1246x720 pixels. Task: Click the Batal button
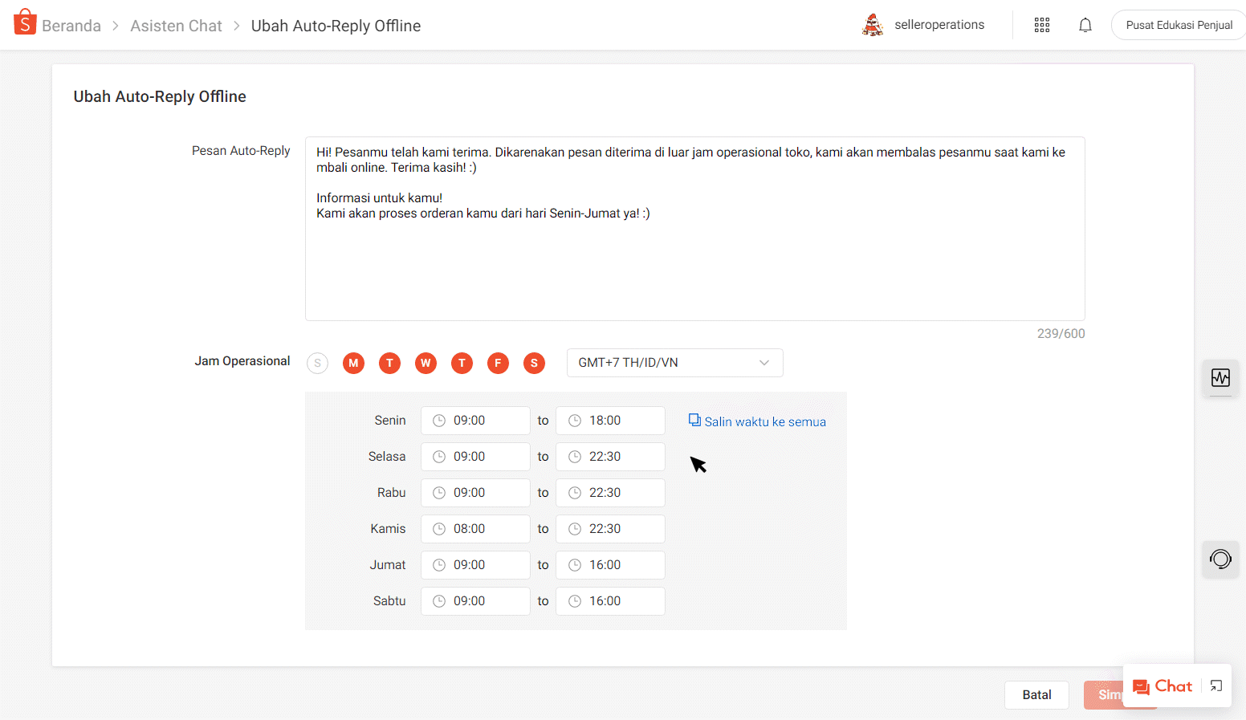pyautogui.click(x=1036, y=695)
